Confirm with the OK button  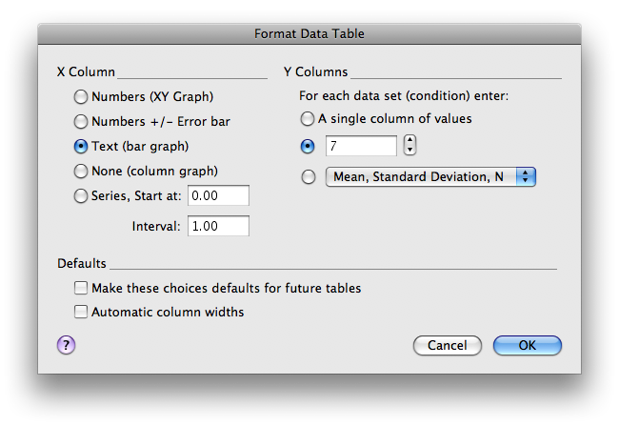pyautogui.click(x=527, y=345)
